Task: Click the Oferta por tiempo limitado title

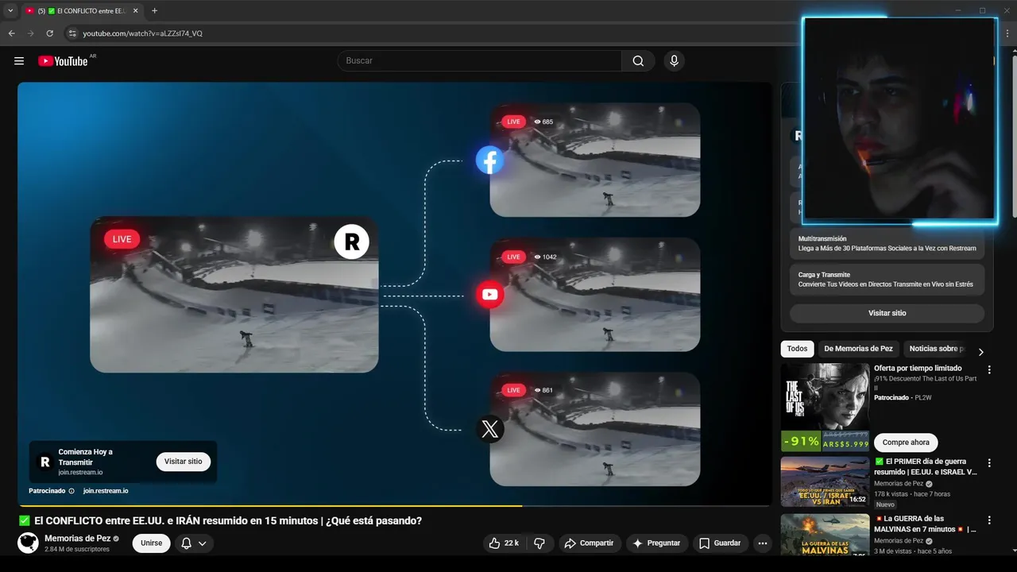Action: coord(918,369)
